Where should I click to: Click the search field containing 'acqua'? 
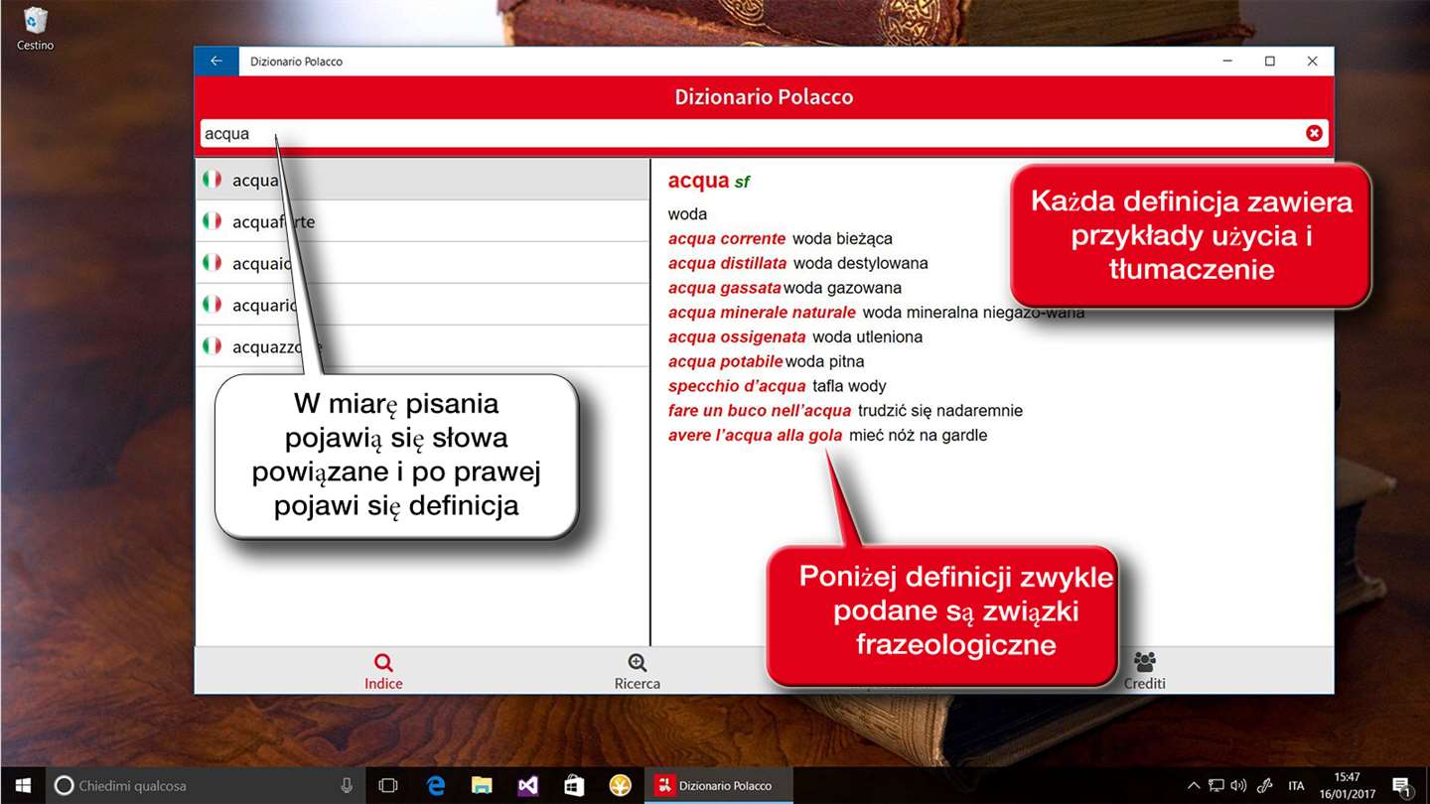click(x=763, y=133)
